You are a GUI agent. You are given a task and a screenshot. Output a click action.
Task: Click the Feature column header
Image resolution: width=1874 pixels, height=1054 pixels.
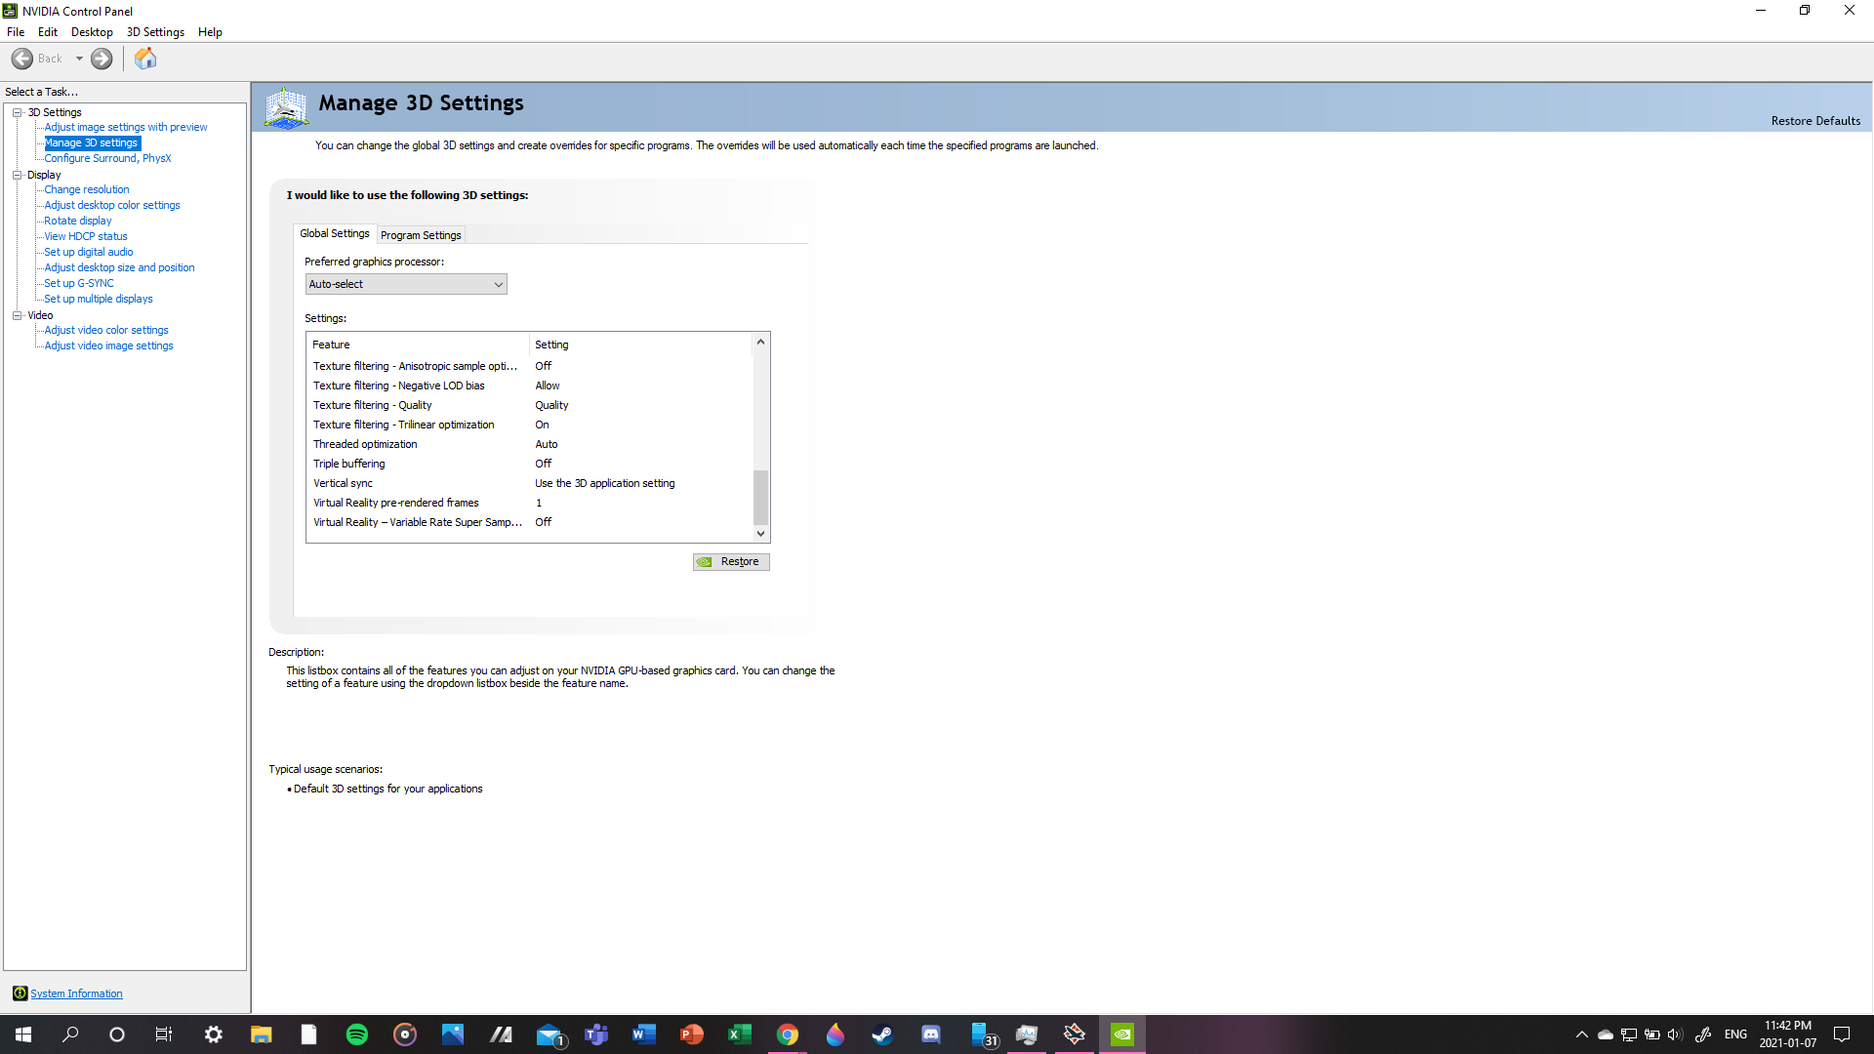coord(418,345)
